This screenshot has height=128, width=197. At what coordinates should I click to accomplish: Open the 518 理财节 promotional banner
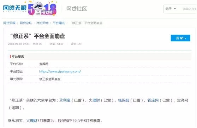[42, 8]
